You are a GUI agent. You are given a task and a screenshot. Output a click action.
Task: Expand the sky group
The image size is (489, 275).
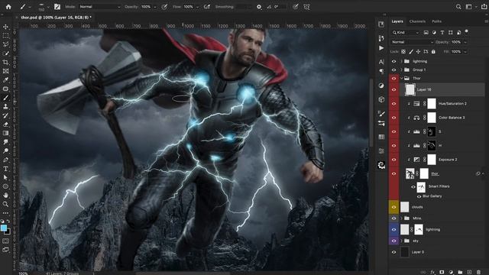coord(402,241)
